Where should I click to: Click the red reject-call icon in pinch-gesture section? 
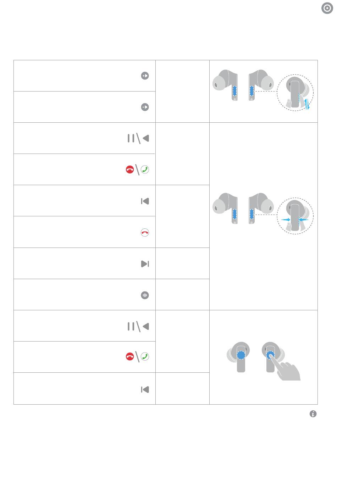(130, 170)
